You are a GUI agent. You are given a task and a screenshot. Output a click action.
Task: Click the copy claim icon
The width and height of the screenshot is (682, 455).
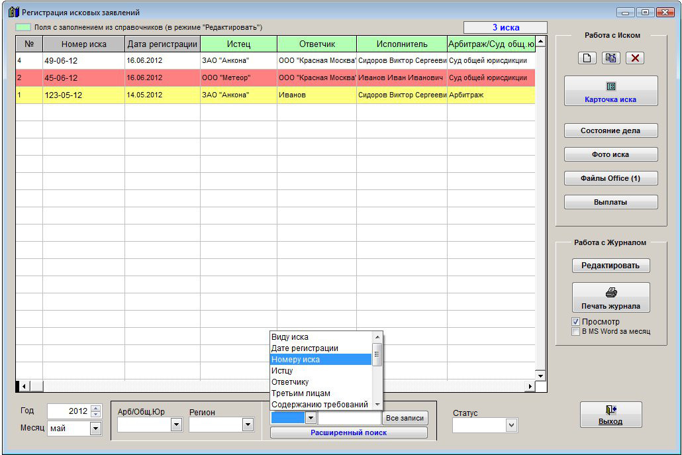610,58
